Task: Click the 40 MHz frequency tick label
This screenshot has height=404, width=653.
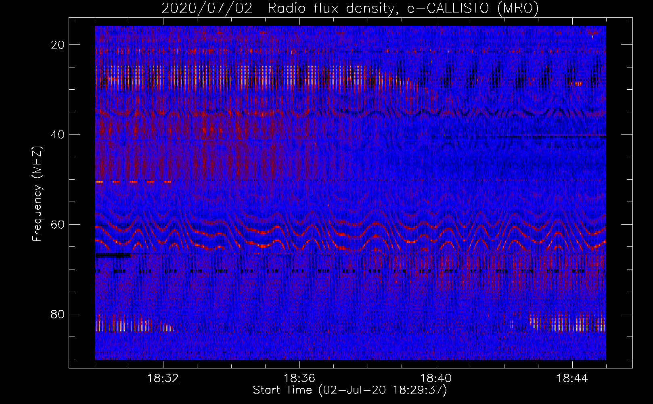Action: 58,135
